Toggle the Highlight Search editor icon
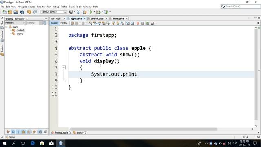Image resolution: width=261 pixels, height=147 pixels. pos(104,23)
